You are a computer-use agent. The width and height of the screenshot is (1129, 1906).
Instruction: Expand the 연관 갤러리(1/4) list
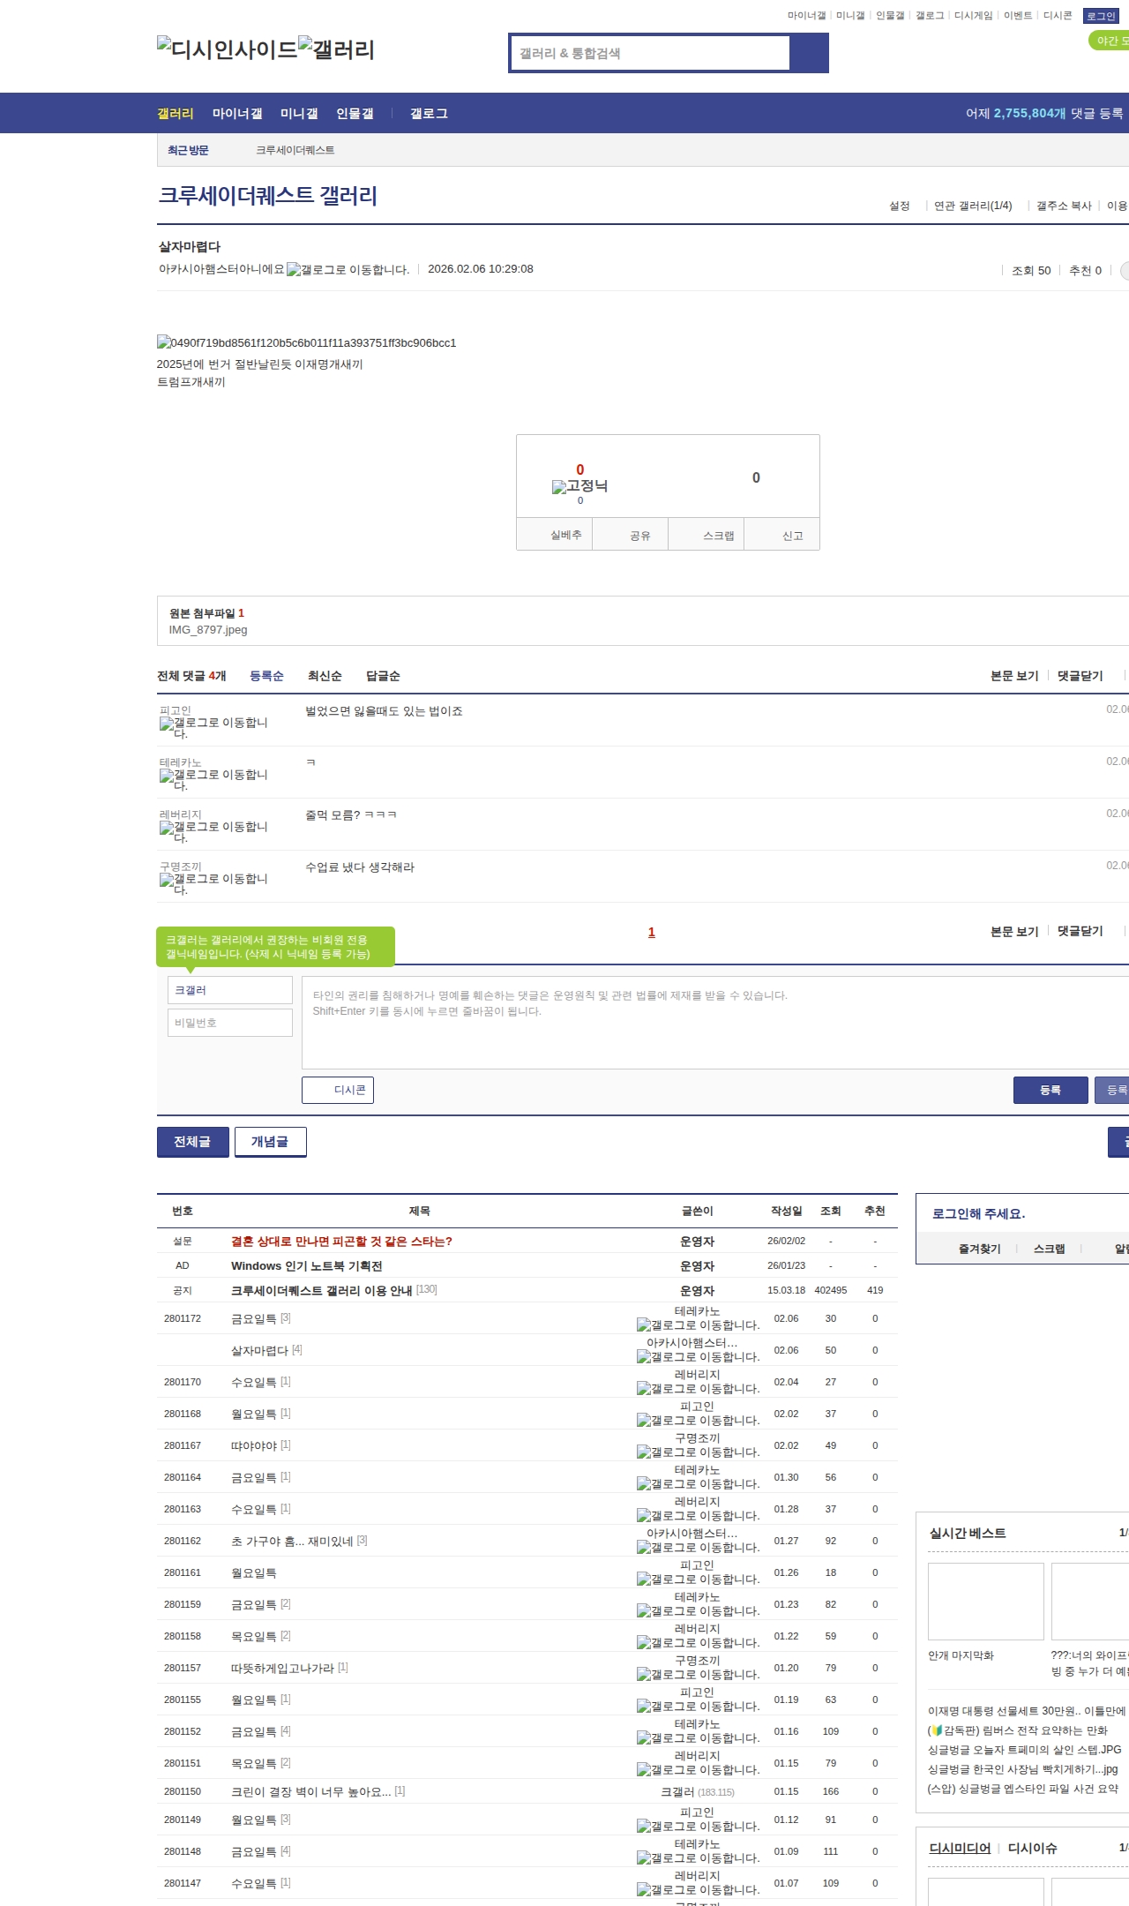click(x=973, y=206)
